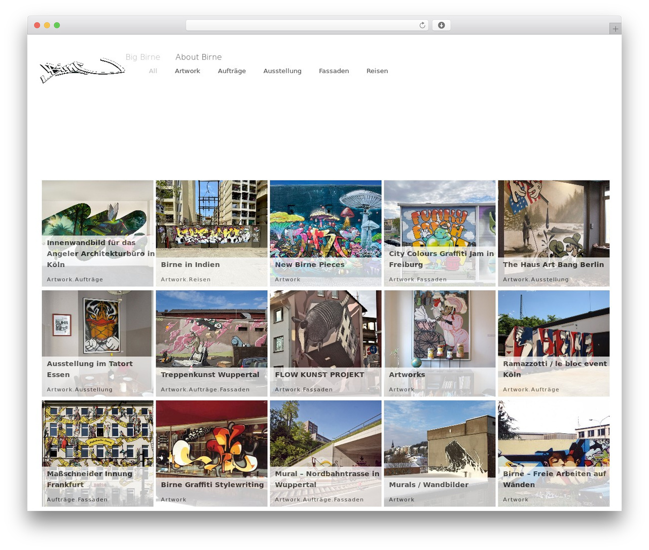Open a new tab with plus icon
This screenshot has width=649, height=550.
click(x=615, y=29)
